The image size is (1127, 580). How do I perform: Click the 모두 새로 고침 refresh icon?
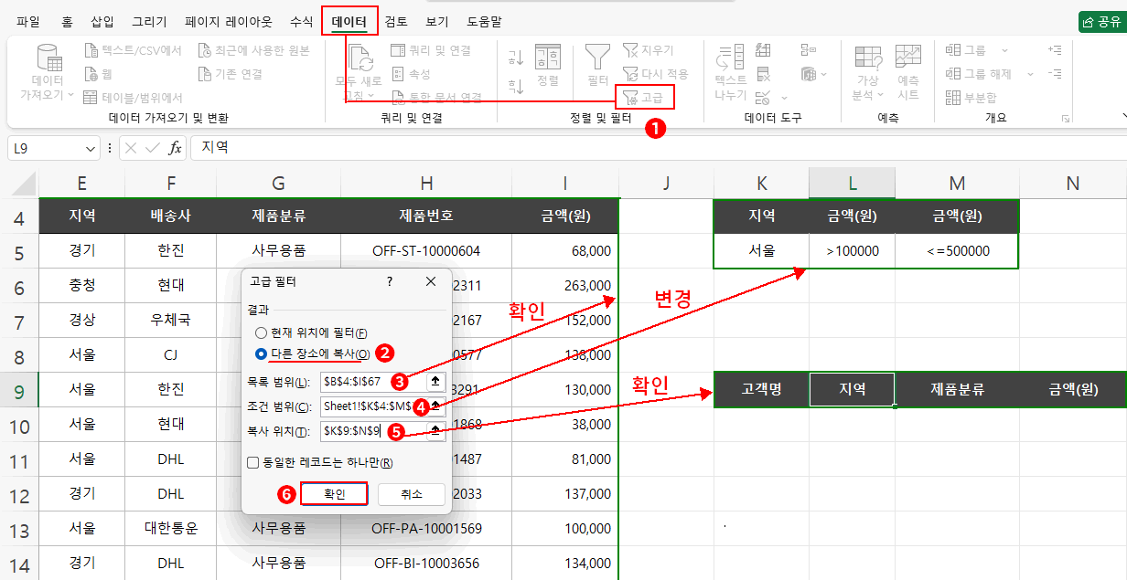pos(360,59)
